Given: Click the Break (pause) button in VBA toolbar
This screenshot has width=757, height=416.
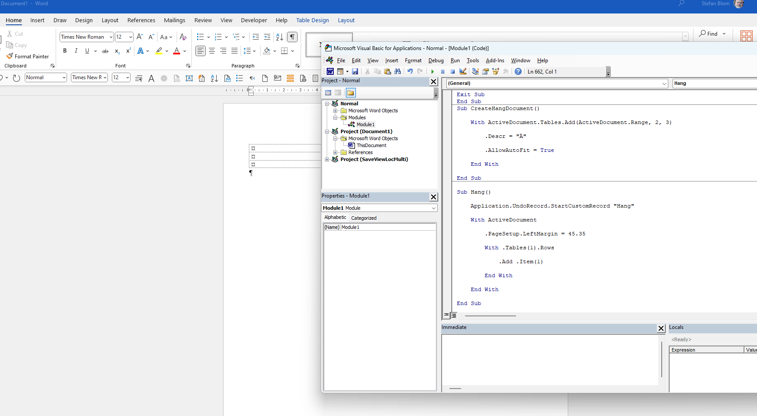Looking at the screenshot, I should tap(442, 72).
